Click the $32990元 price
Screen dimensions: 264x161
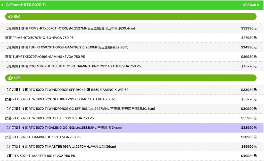(249, 28)
